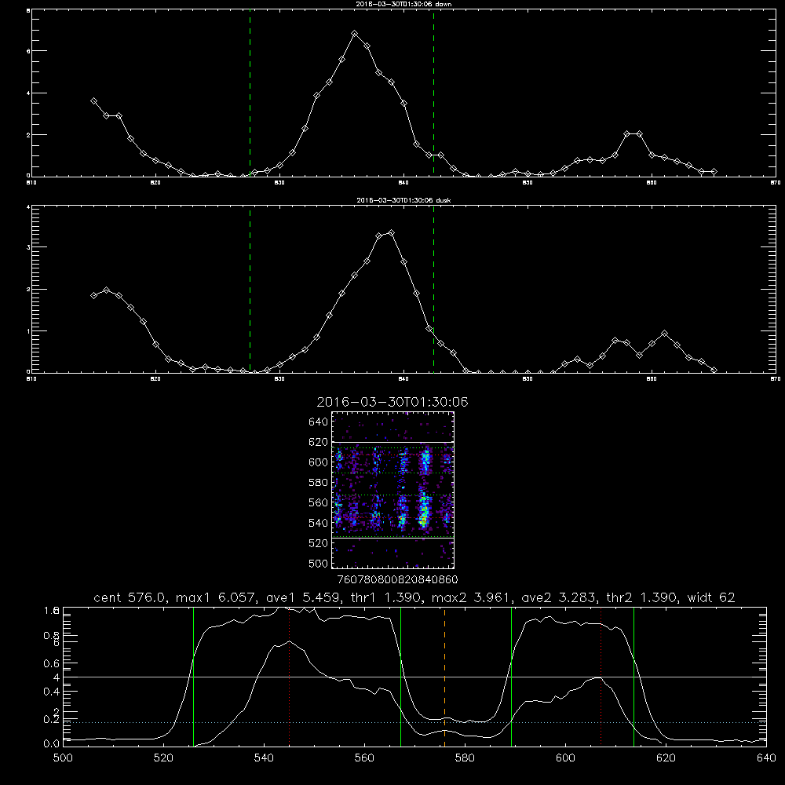Click the "560" label on heatmap y-axis
Viewport: 785px width, 785px height.
pos(319,502)
